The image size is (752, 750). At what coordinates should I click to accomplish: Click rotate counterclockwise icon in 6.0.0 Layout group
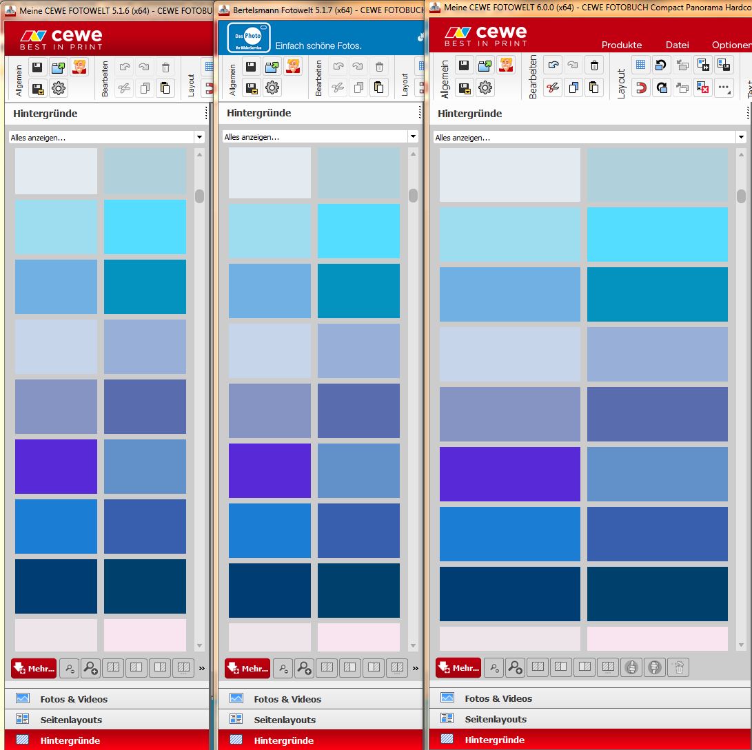pyautogui.click(x=661, y=65)
